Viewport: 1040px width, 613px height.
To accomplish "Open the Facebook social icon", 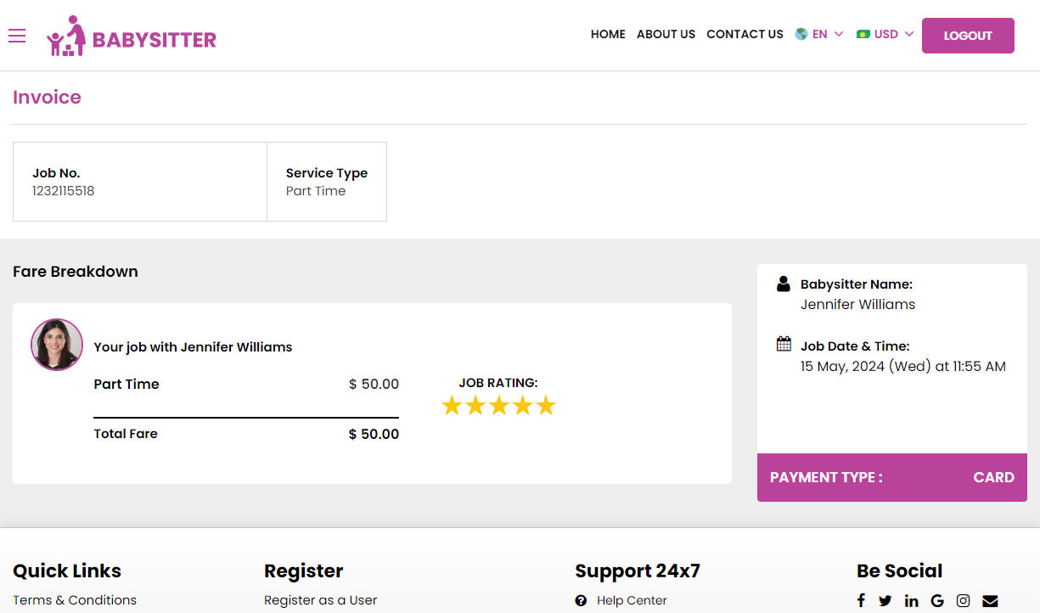I will pos(861,600).
